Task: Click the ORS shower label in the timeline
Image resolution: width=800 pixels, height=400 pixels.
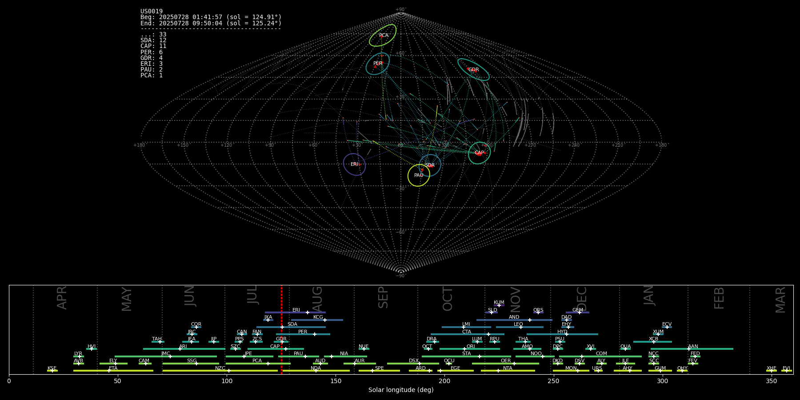Action: (538, 310)
